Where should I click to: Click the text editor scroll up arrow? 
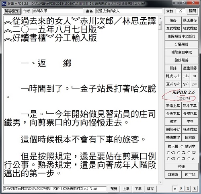(x=160, y=19)
